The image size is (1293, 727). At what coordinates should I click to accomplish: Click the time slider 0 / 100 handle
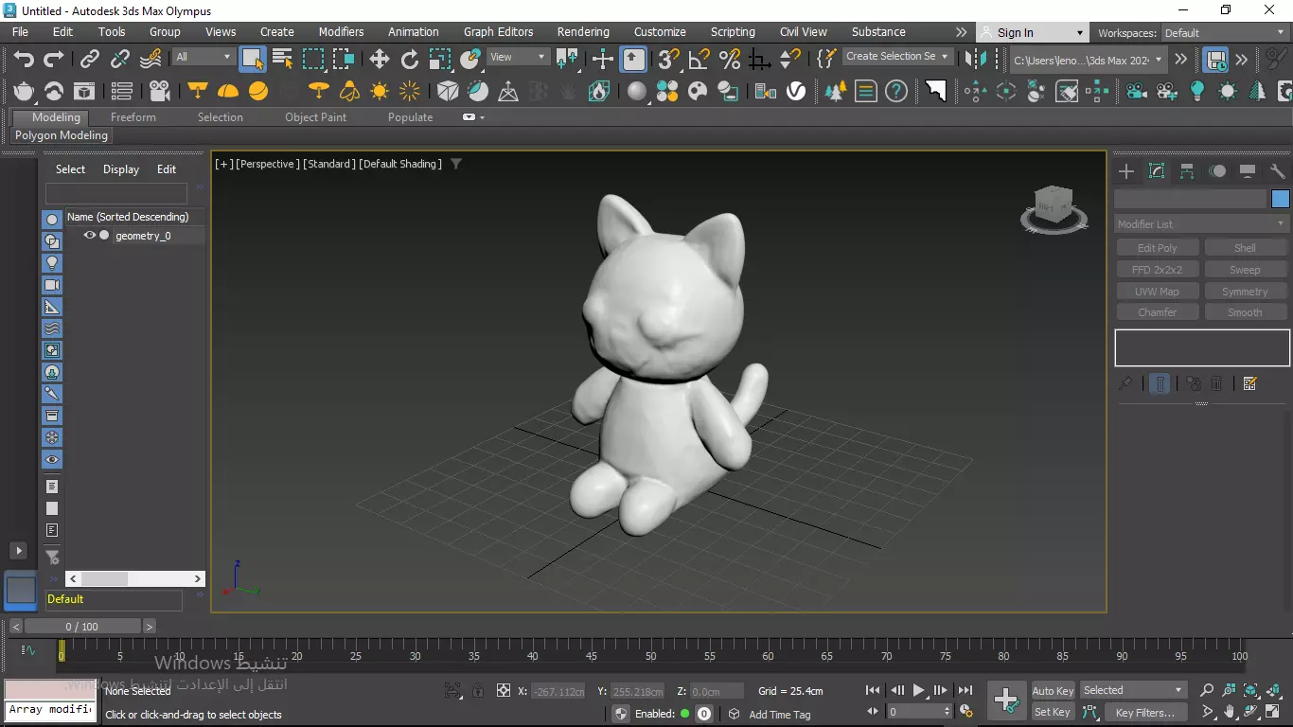(81, 627)
